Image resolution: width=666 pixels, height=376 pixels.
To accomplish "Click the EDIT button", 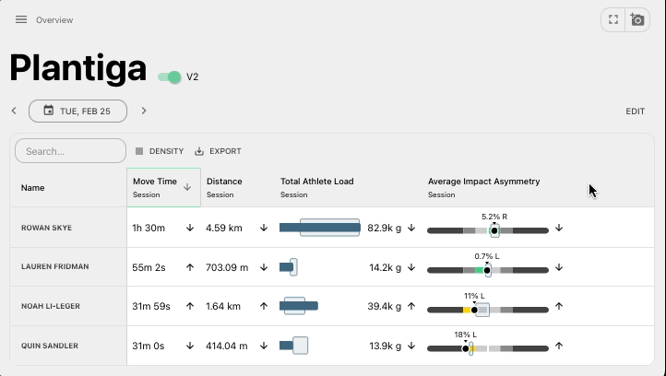I will (x=635, y=112).
